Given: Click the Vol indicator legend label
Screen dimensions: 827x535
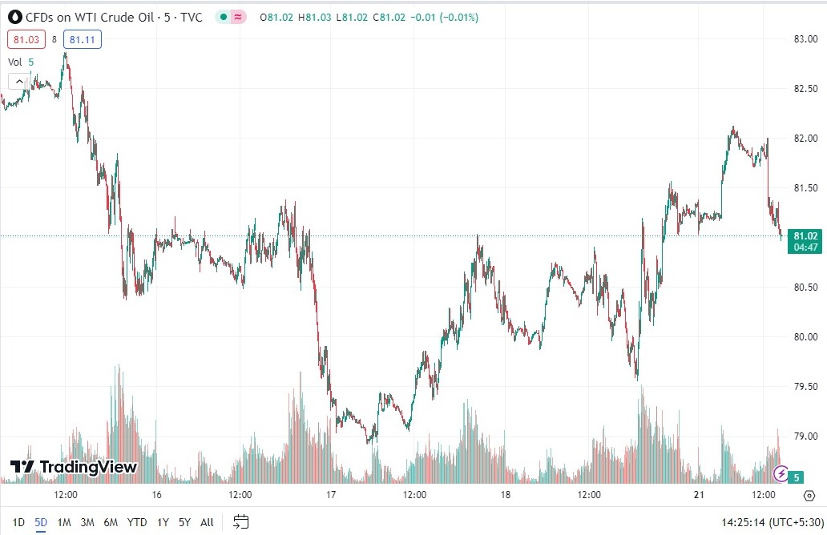Looking at the screenshot, I should click(15, 62).
